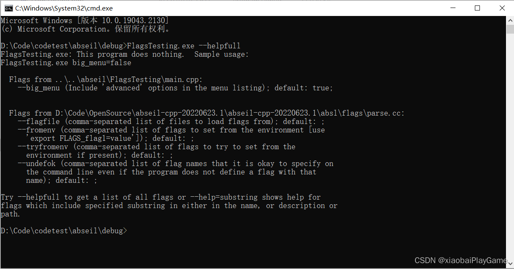Click the FlagsTesting.exe usage sample line

point(65,62)
